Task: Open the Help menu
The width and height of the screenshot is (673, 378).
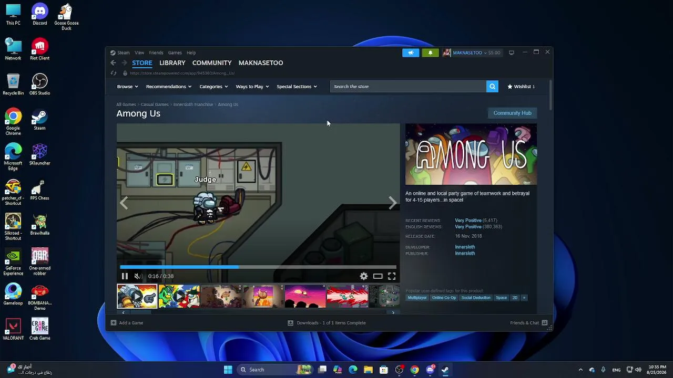Action: click(x=191, y=52)
